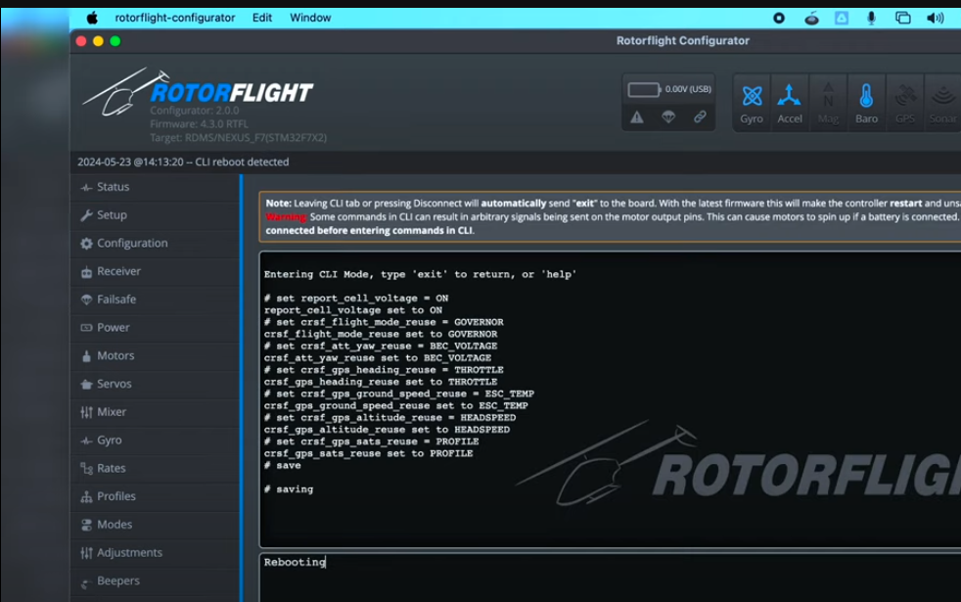The image size is (961, 602).
Task: Click the 'report_cell_voltage set to ON' line
Action: tap(353, 310)
